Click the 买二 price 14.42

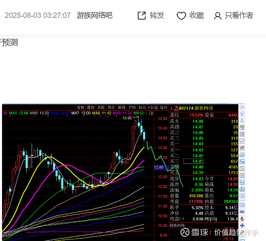(198, 156)
